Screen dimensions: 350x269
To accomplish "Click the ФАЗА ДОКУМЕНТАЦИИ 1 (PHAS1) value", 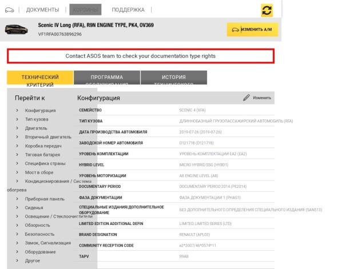I will point(210,198).
